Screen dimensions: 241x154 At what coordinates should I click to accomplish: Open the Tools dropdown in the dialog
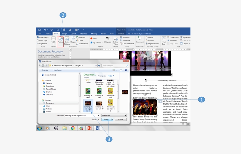[96, 119]
